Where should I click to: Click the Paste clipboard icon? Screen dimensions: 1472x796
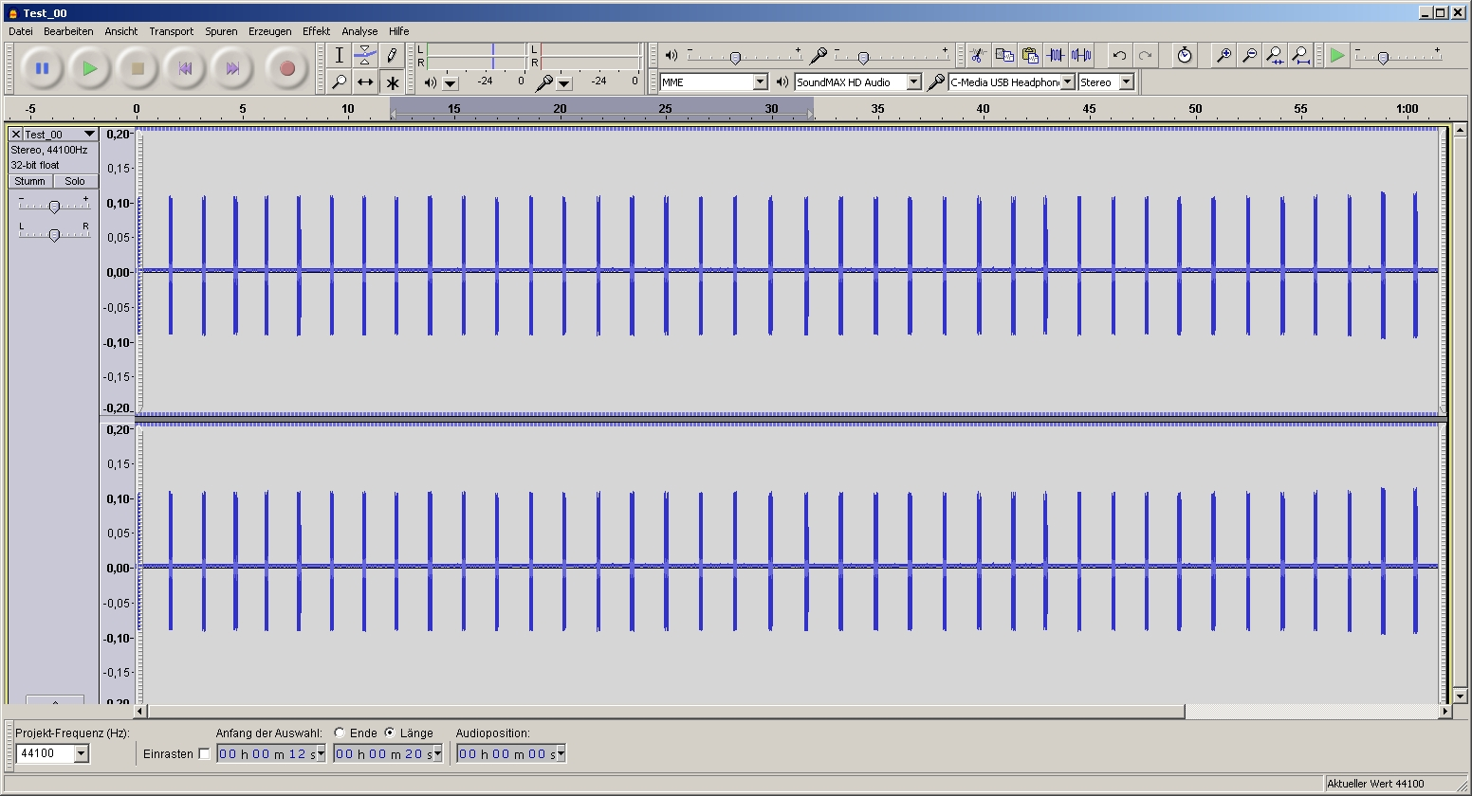1030,55
